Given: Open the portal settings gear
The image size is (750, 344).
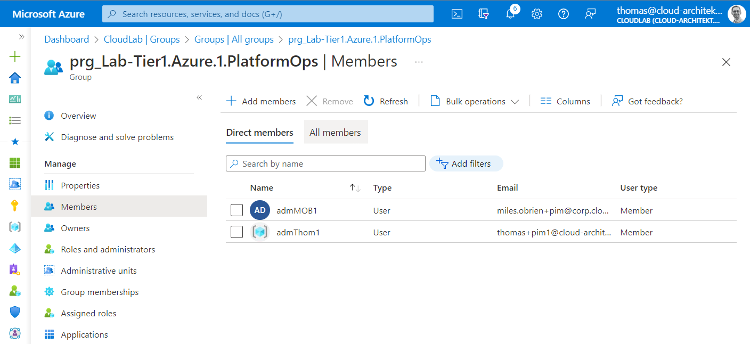Looking at the screenshot, I should (537, 14).
